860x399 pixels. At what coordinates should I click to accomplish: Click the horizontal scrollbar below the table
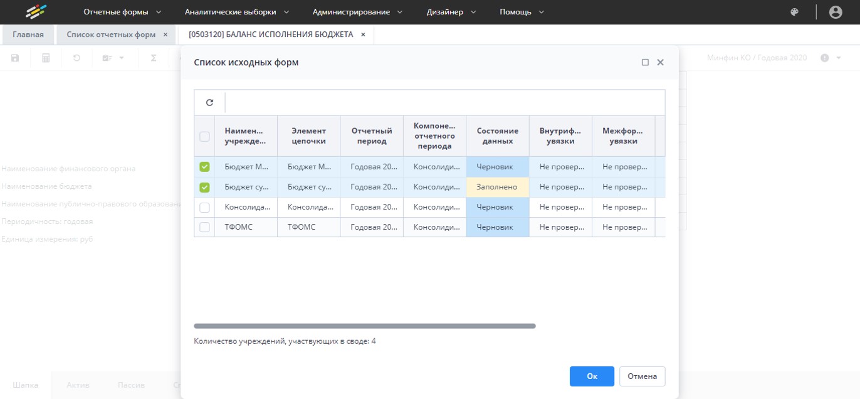point(365,326)
